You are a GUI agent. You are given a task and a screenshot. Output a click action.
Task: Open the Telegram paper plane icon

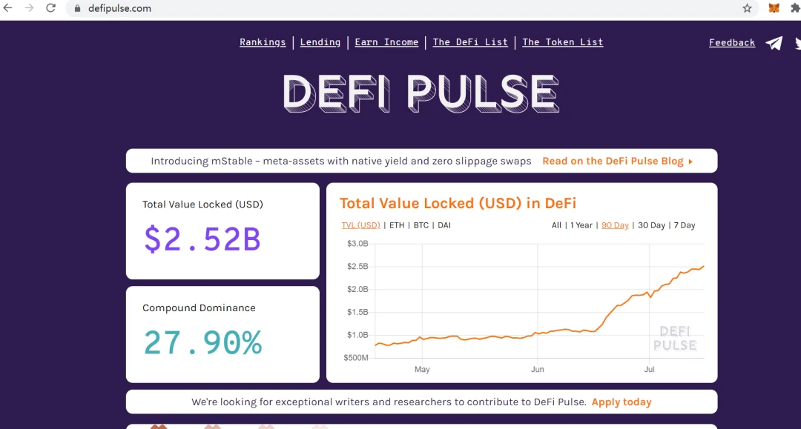774,44
